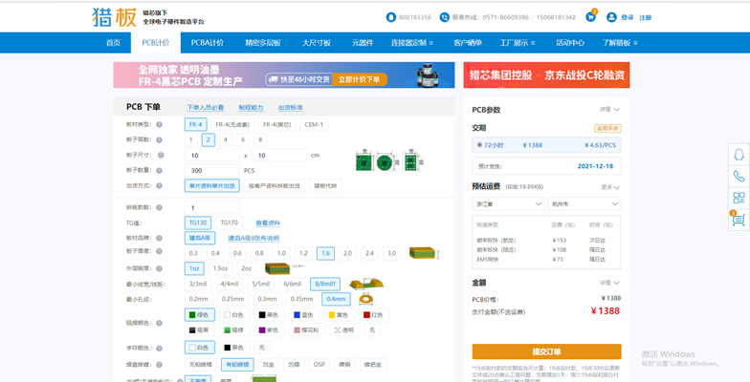Open the shopping cart icon in header
750x382 pixels.
[x=592, y=16]
